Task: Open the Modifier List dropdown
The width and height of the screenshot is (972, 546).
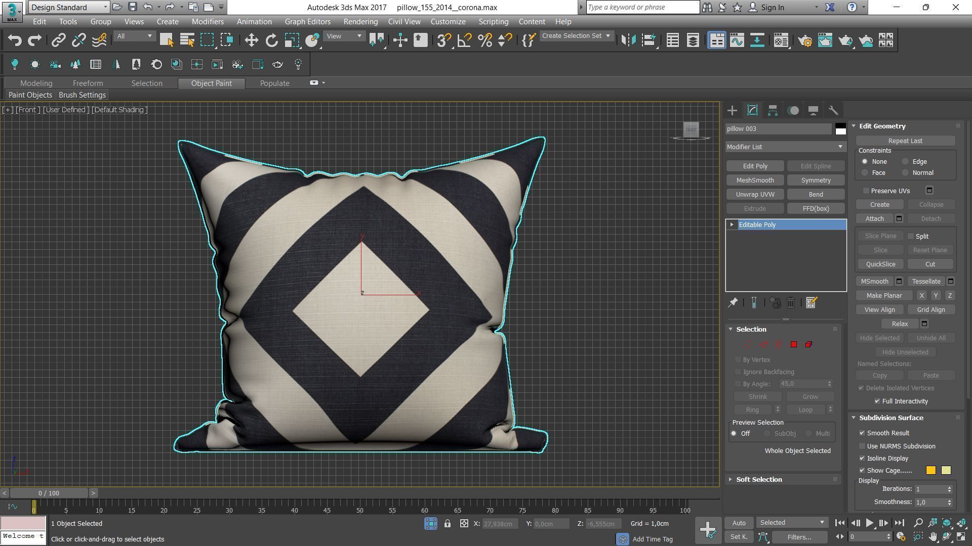Action: click(786, 147)
